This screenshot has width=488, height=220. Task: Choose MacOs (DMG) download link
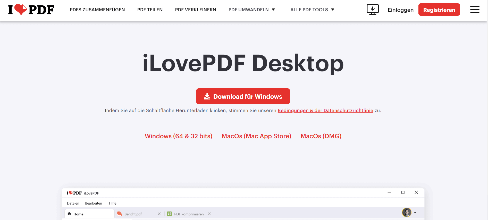[x=321, y=136]
